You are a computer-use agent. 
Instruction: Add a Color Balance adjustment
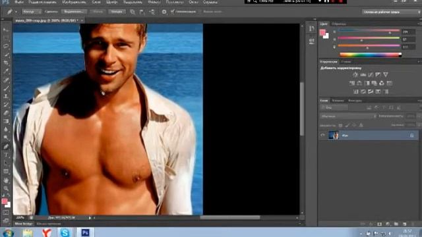click(x=359, y=84)
